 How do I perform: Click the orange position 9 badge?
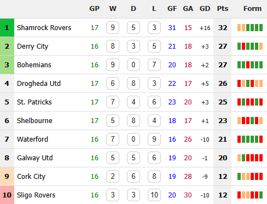tap(7, 177)
